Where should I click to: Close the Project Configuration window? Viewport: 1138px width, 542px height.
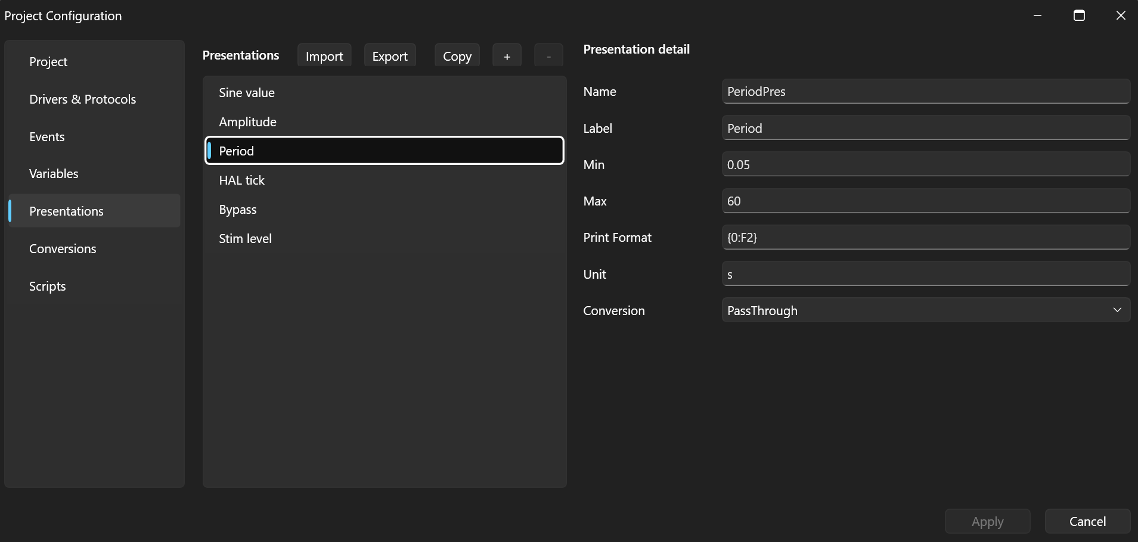pos(1121,15)
